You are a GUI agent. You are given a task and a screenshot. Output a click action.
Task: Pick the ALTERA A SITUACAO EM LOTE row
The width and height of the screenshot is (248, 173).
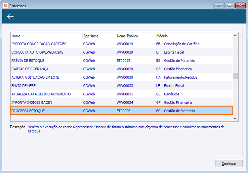(x=121, y=77)
